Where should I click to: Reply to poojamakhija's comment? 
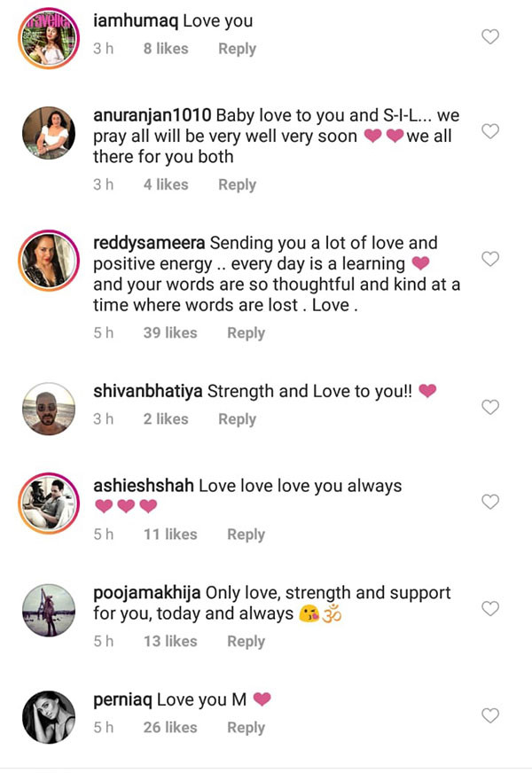pyautogui.click(x=246, y=642)
